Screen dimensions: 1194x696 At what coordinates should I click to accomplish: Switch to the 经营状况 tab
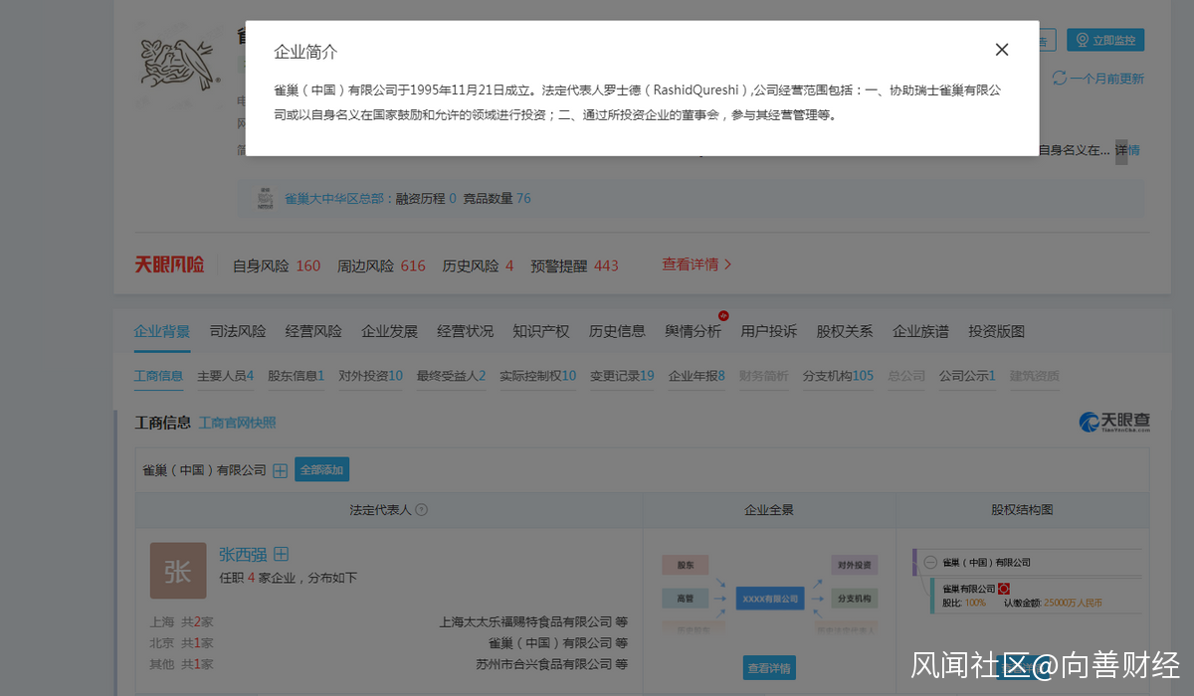[465, 331]
